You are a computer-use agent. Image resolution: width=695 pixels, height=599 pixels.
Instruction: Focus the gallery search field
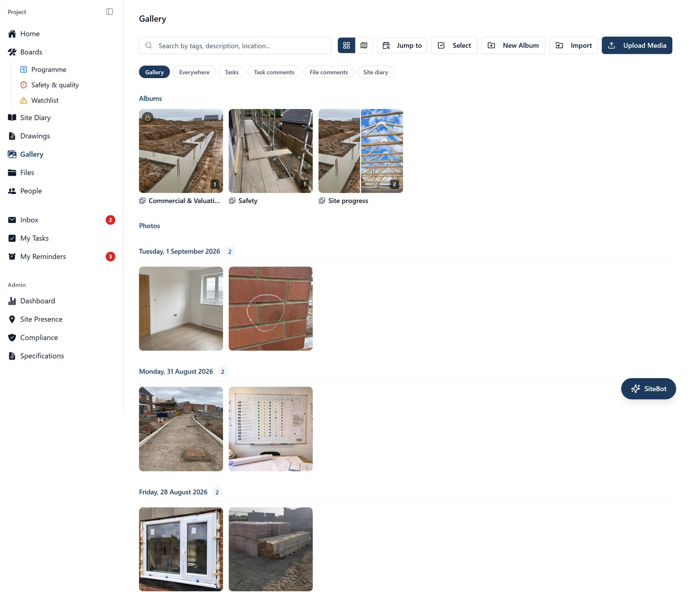point(235,46)
